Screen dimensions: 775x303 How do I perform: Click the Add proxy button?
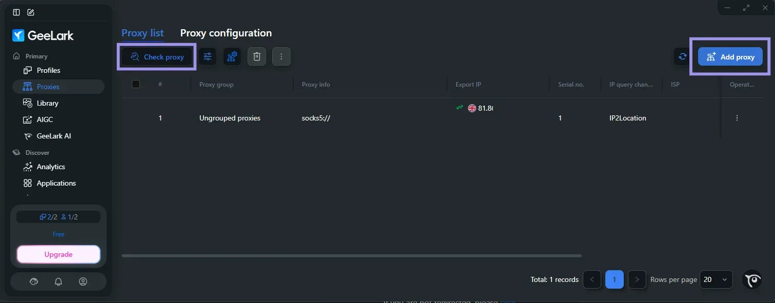click(x=730, y=57)
